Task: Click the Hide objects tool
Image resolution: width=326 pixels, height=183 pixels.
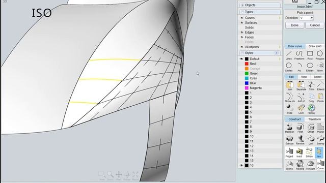Action: (x=290, y=110)
